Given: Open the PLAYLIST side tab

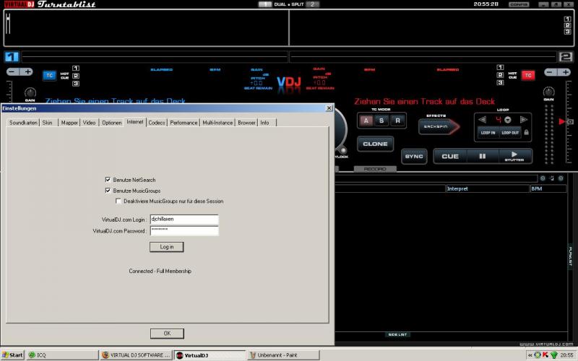Looking at the screenshot, I should pos(570,256).
